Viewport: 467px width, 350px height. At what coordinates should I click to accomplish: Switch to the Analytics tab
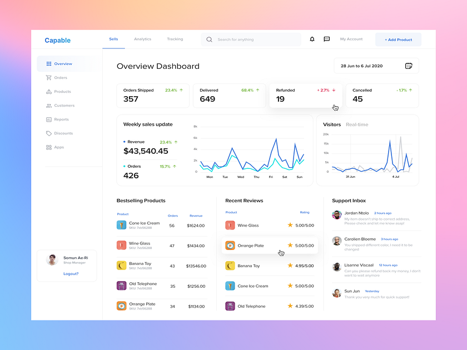click(x=142, y=39)
